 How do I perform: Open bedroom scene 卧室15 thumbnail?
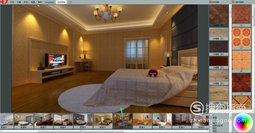coord(200,121)
